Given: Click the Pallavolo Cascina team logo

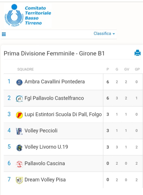Looking at the screenshot, I should point(20,164).
